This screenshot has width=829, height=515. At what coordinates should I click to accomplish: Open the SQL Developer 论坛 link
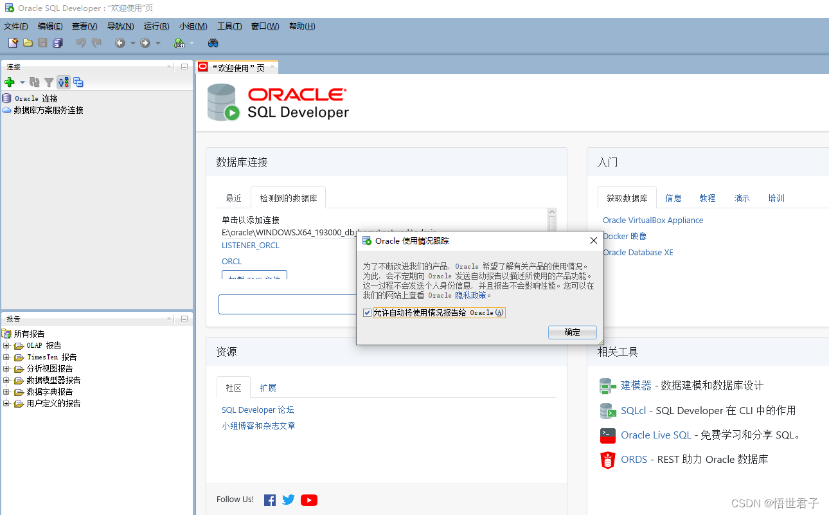tap(258, 410)
